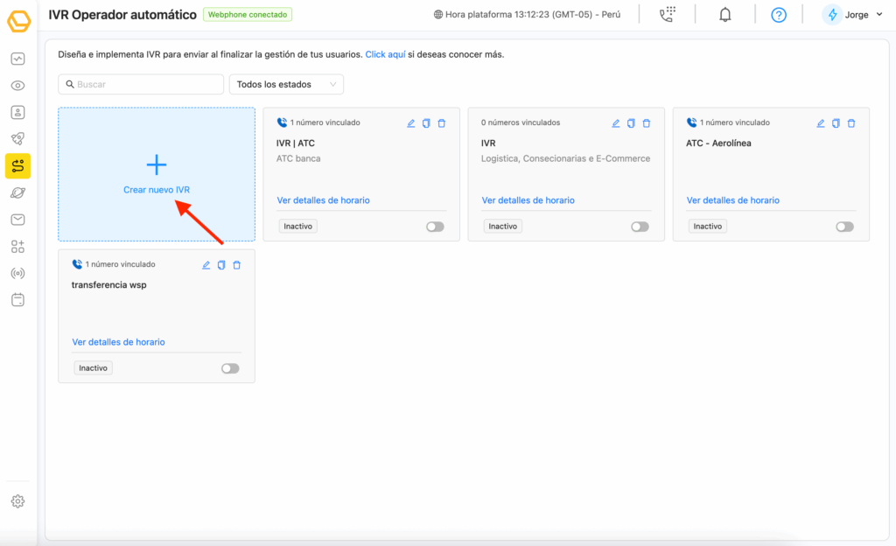The height and width of the screenshot is (546, 896).
Task: Activate the transferencia wsp toggle switch
Action: click(x=230, y=368)
